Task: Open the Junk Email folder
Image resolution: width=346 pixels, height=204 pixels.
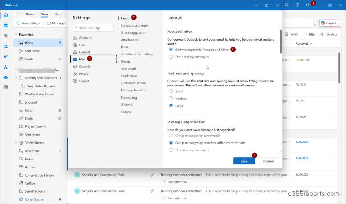Action: click(32, 151)
